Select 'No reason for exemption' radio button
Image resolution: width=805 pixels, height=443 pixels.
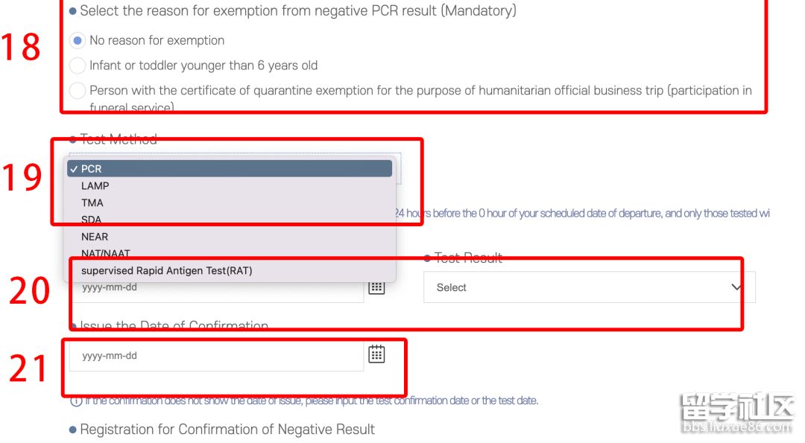point(78,40)
